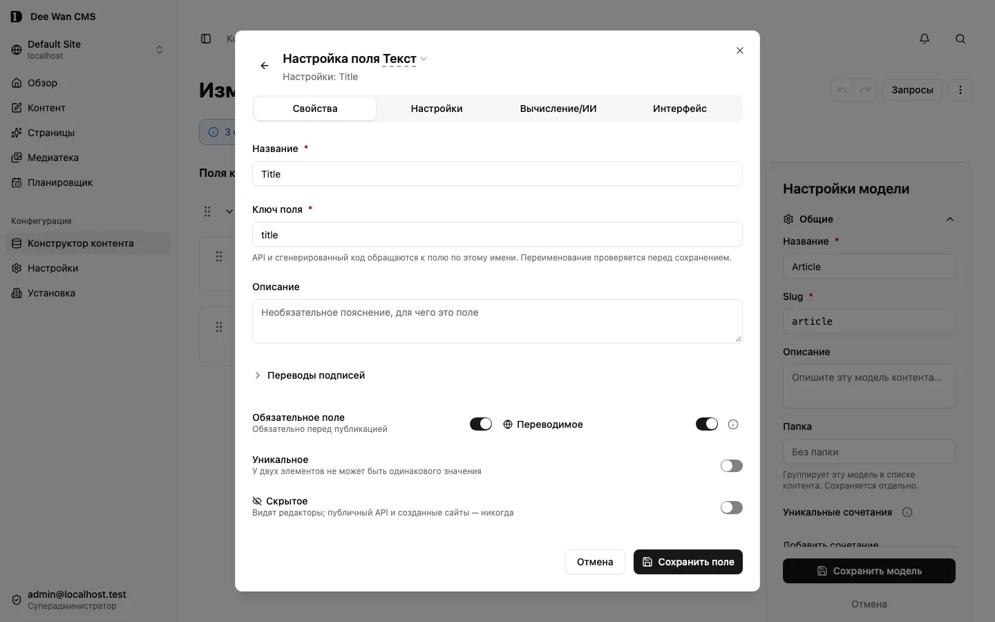
Task: Click the Ключ поля input field
Action: 497,234
